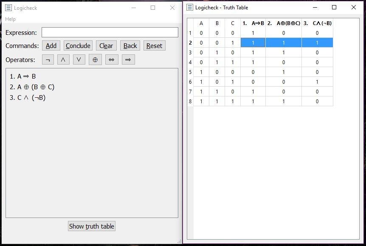This screenshot has height=246, width=366.
Task: Open the Help menu
Action: (x=10, y=19)
